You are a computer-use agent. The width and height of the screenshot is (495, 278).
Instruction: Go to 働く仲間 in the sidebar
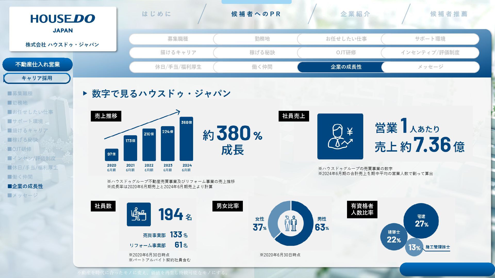click(x=20, y=177)
